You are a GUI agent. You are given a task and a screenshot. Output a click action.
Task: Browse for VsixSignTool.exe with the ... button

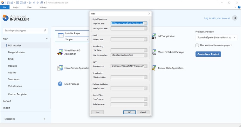(145, 28)
